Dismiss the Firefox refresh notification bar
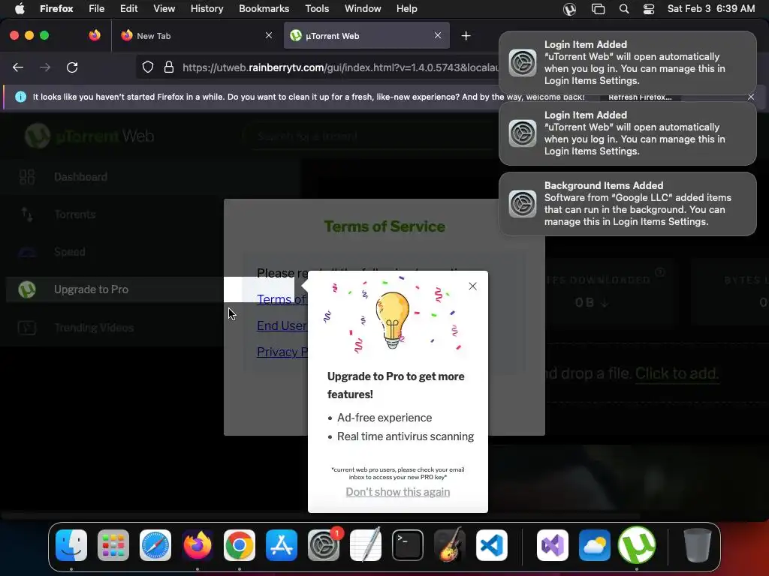The image size is (769, 576). (x=751, y=97)
